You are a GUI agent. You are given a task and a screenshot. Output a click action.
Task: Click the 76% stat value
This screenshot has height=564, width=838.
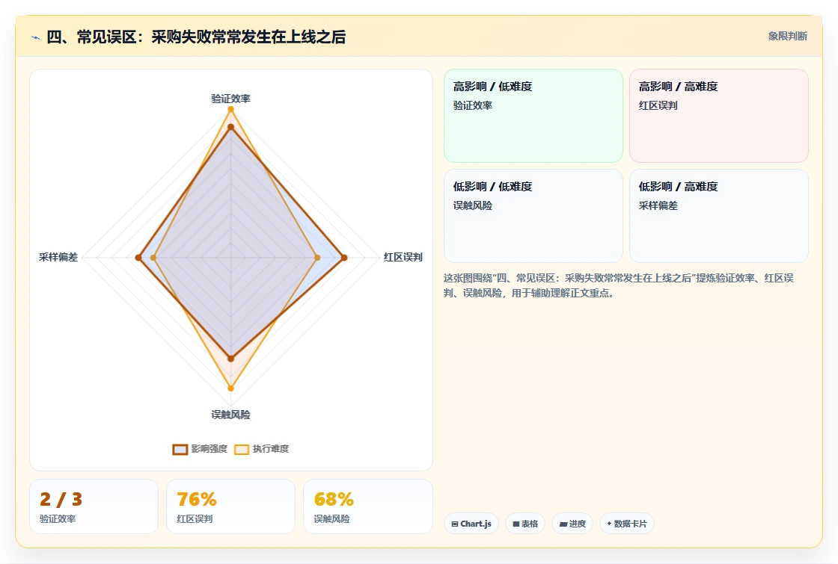[197, 500]
